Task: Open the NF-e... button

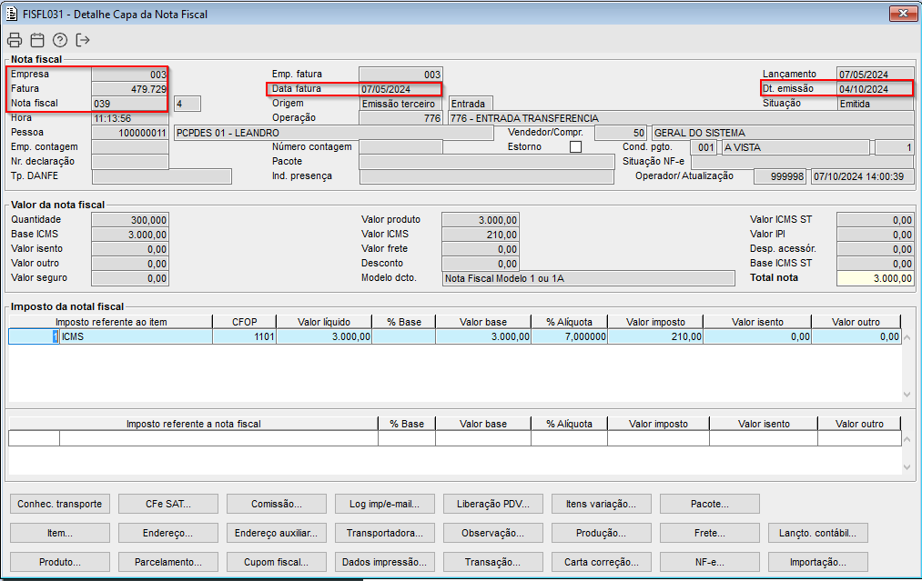Action: pyautogui.click(x=710, y=562)
